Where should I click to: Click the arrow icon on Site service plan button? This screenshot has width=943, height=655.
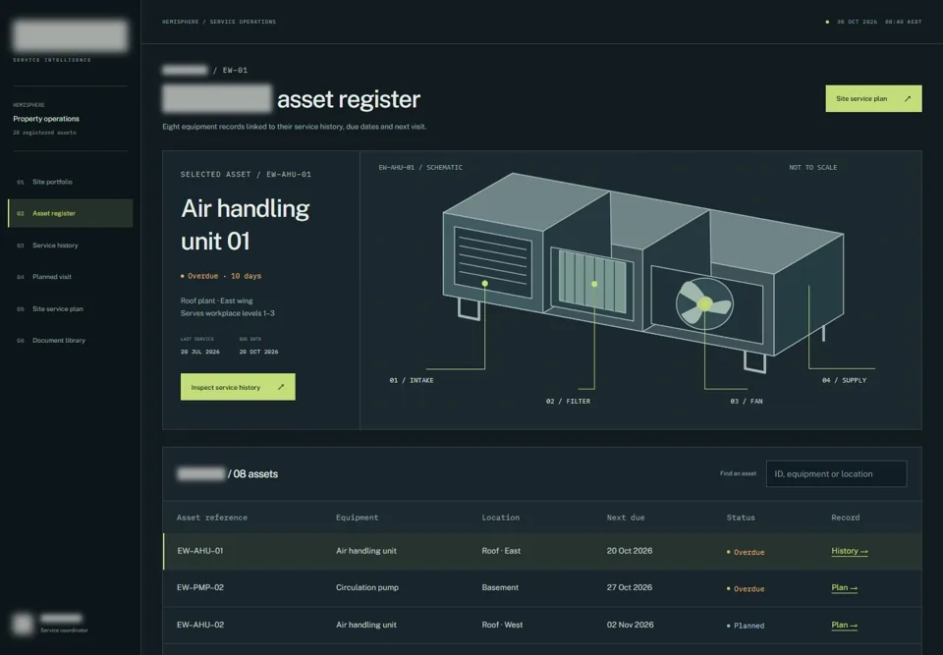pos(908,98)
